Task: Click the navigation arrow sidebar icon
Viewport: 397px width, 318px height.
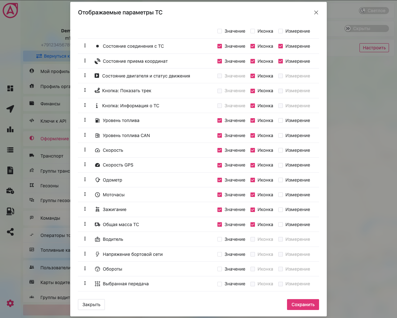Action: tap(10, 109)
